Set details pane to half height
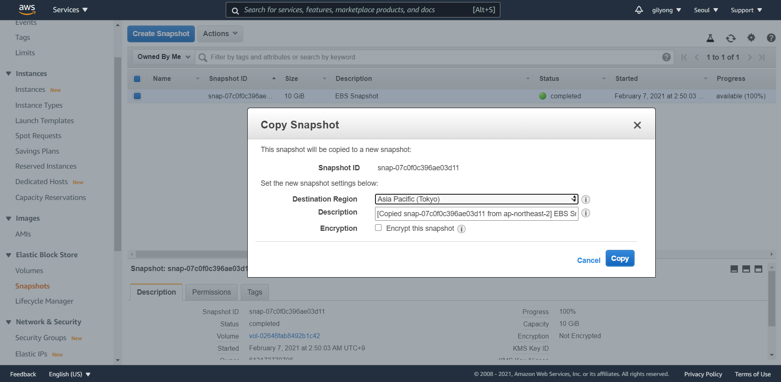Screen dimensions: 781x382 pyautogui.click(x=746, y=269)
